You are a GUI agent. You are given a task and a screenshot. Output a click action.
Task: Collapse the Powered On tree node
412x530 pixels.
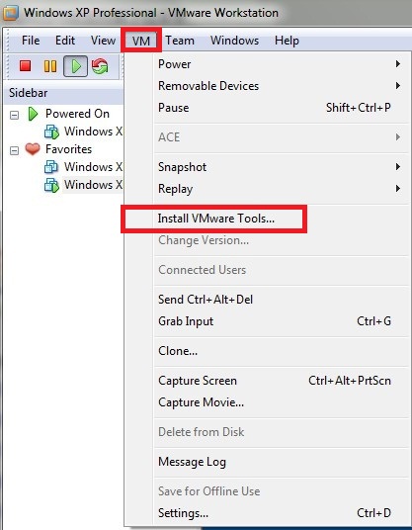click(x=14, y=115)
